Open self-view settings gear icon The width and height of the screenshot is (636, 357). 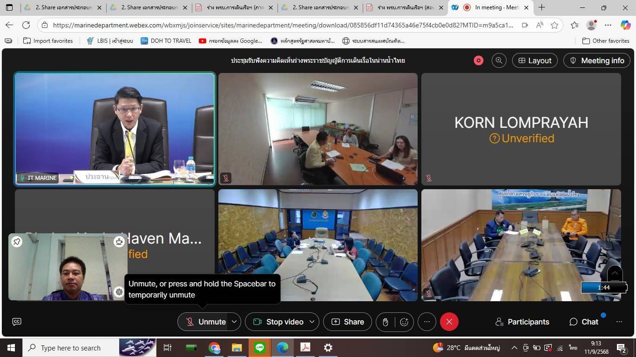pyautogui.click(x=119, y=292)
